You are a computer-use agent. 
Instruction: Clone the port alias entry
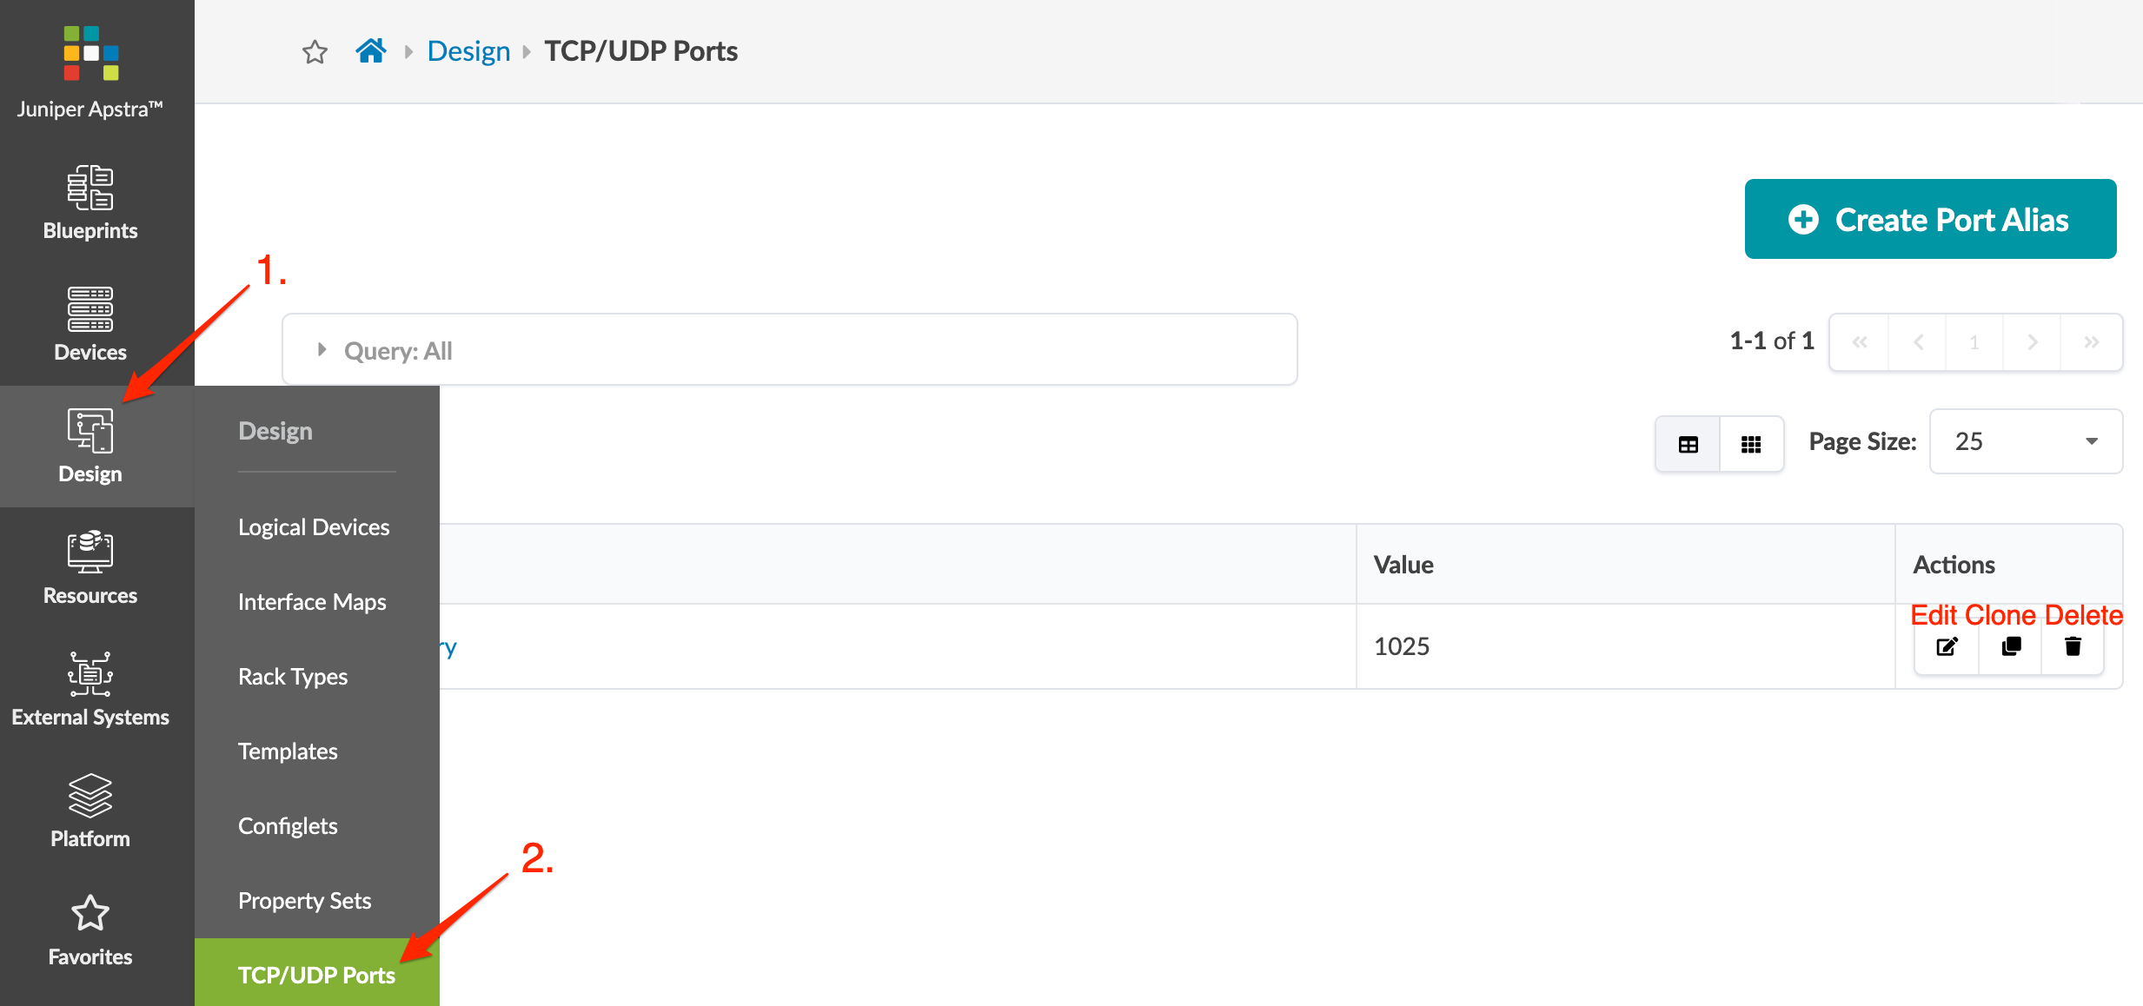2011,646
